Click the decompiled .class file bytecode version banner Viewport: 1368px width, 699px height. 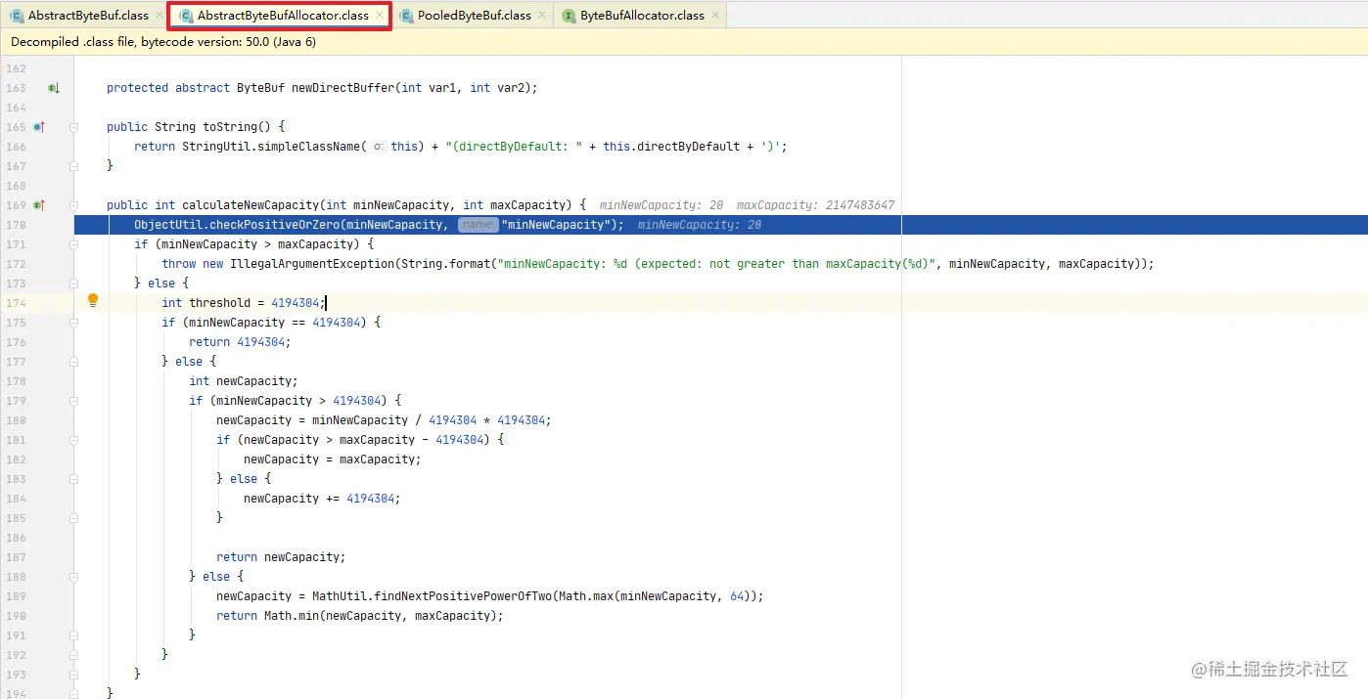(163, 42)
